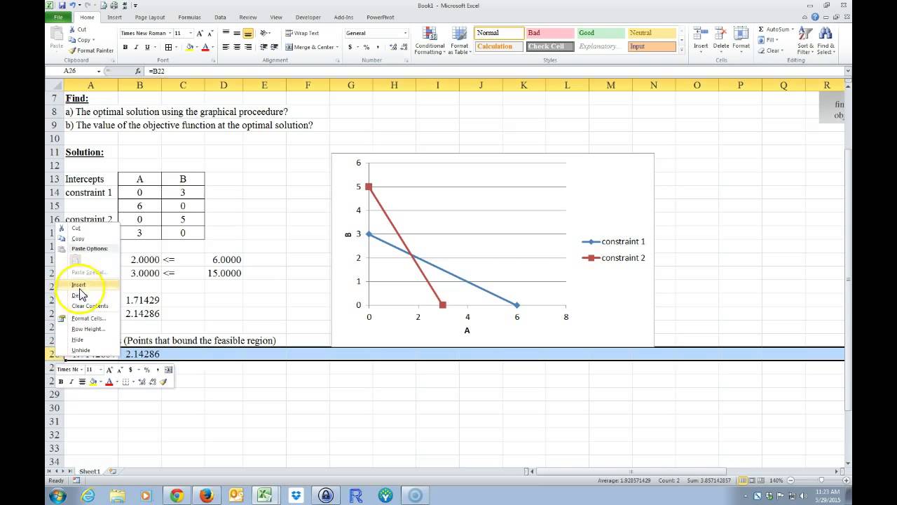
Task: Click Format Painter in mini toolbar
Action: click(163, 382)
